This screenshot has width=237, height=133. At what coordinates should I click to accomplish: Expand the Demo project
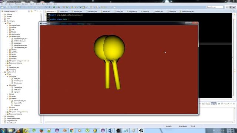[x=3, y=19]
